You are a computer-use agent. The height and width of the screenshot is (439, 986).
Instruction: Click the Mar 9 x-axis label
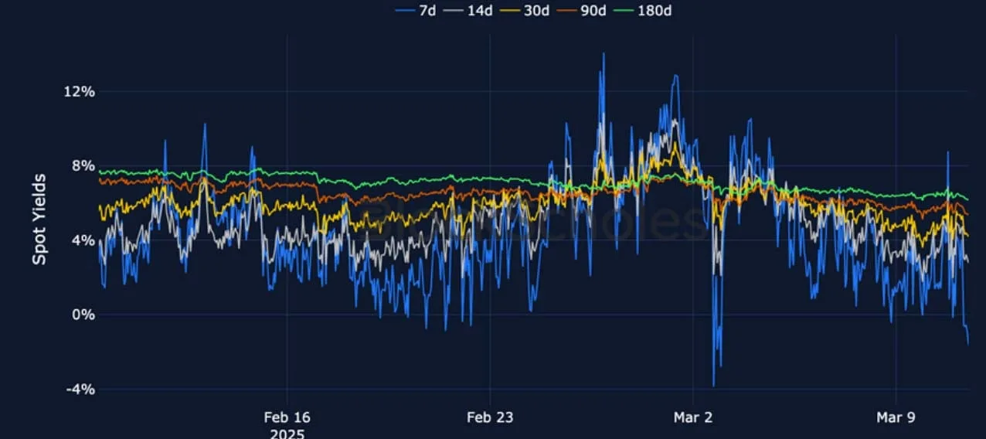896,417
